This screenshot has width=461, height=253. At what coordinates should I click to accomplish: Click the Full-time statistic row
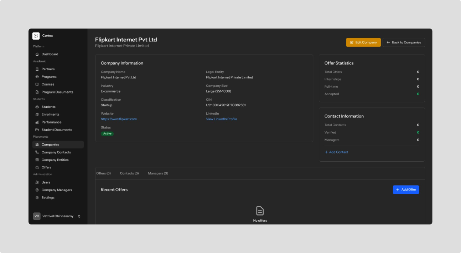pos(372,87)
